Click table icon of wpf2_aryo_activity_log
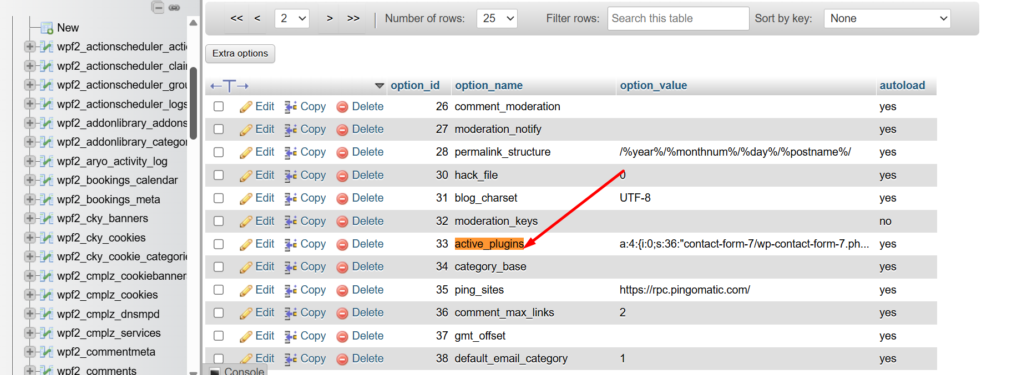The width and height of the screenshot is (1032, 375). [x=47, y=161]
